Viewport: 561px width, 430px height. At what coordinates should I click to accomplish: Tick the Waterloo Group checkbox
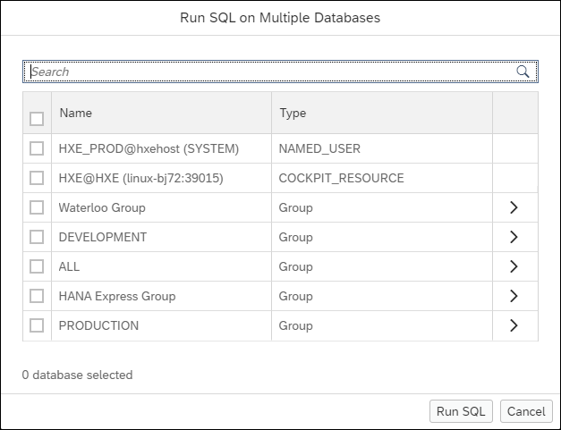pyautogui.click(x=37, y=207)
